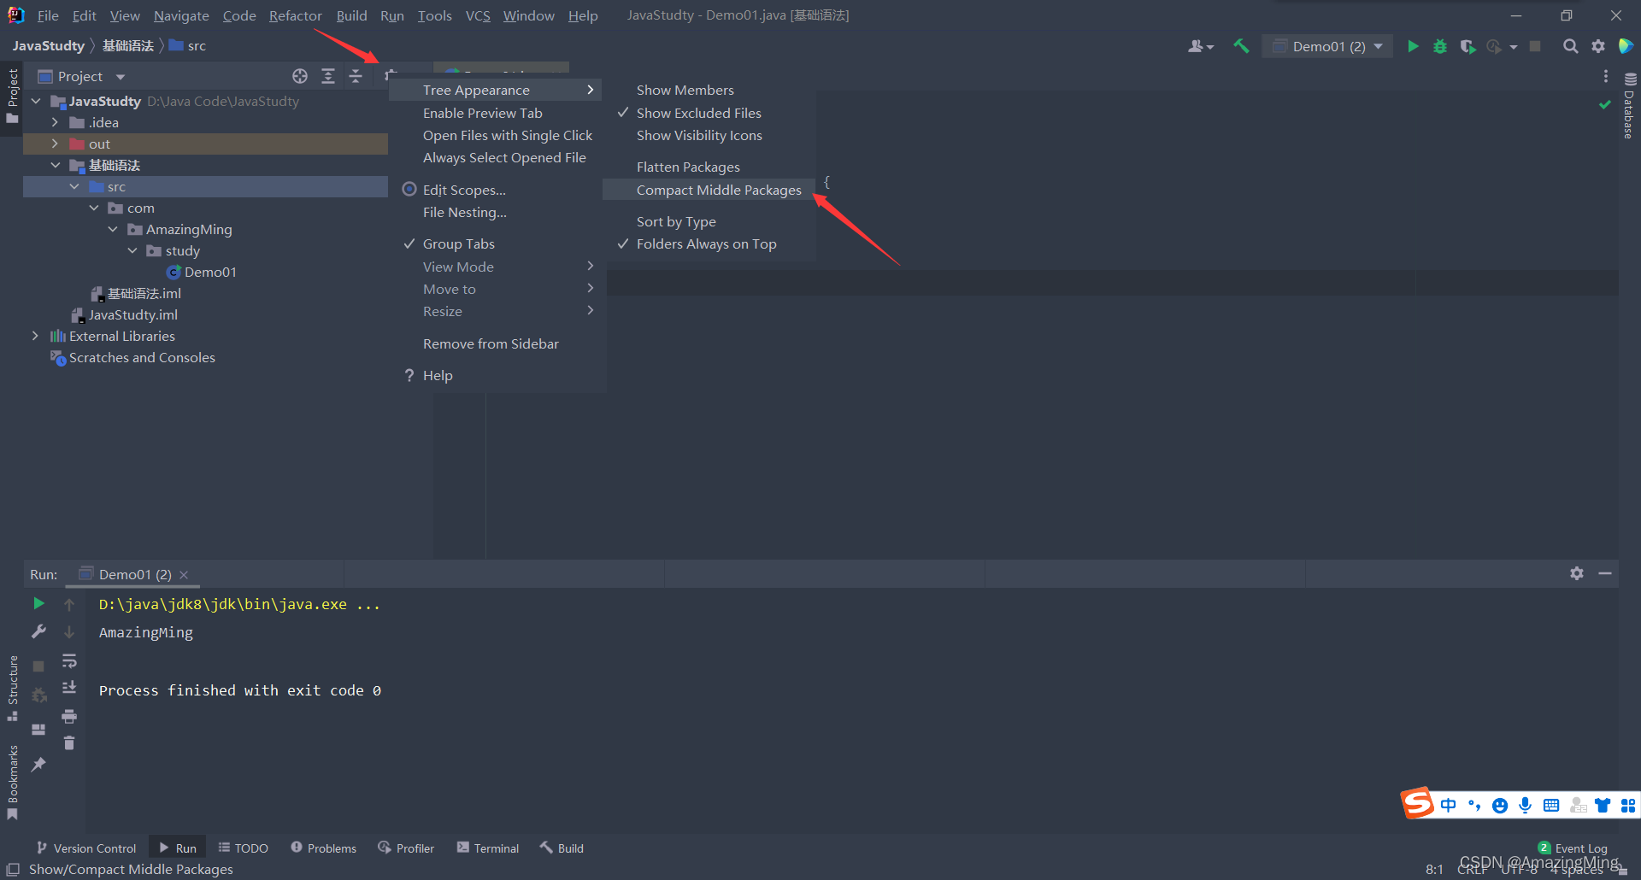Open the Move to submenu

tap(497, 289)
